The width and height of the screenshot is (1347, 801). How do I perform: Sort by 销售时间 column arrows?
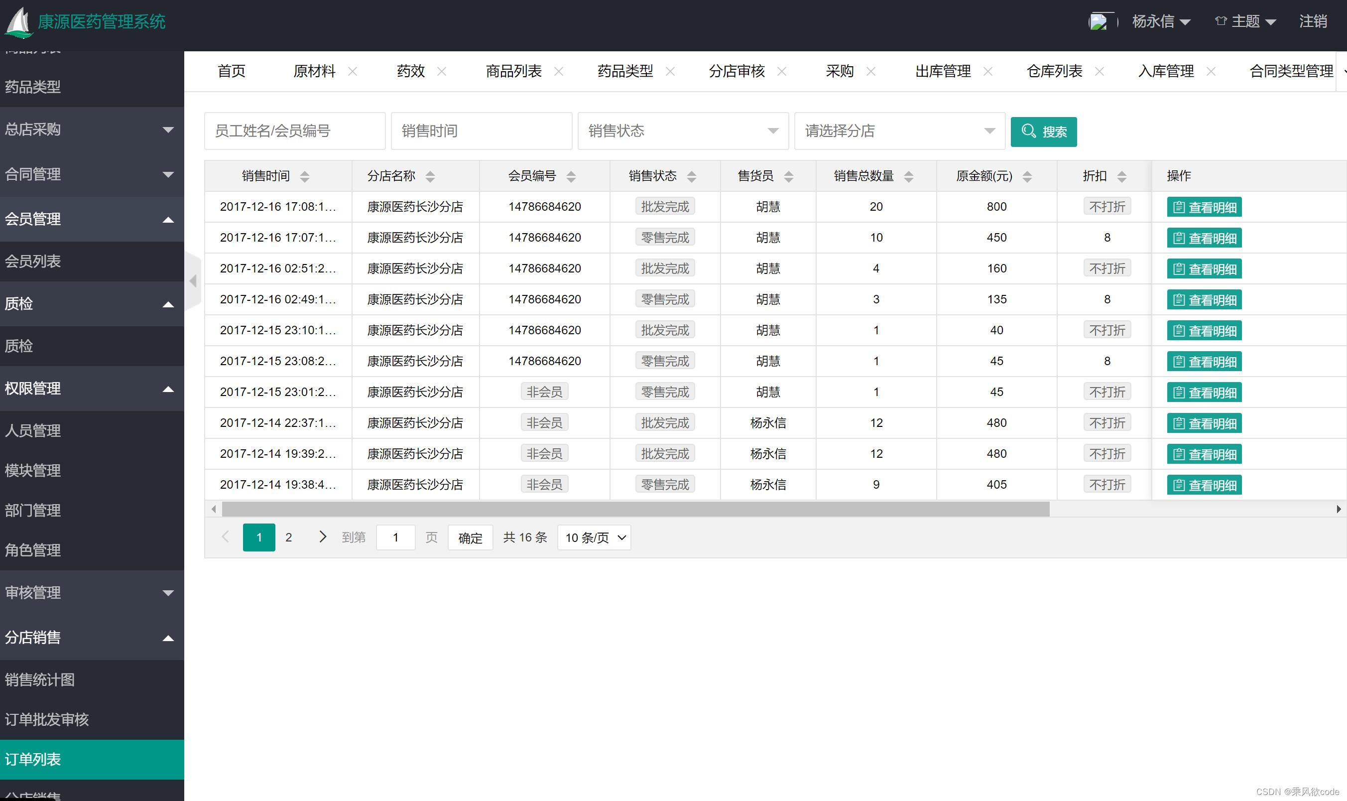[x=304, y=176]
